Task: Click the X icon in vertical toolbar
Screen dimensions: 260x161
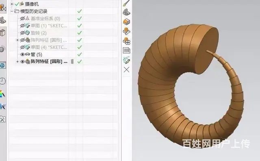Action: [x=126, y=70]
